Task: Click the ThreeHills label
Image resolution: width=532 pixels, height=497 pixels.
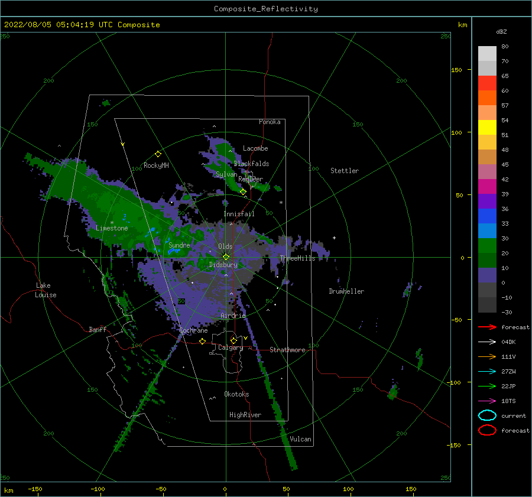Action: click(x=297, y=258)
